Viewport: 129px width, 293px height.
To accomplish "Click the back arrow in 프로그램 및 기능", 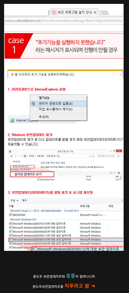I will pyautogui.click(x=12, y=156).
